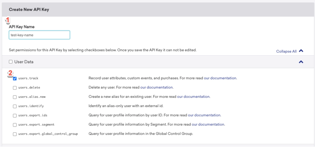This screenshot has width=315, height=147.
Task: Follow the documentation link for creating a new alias
Action: (x=194, y=97)
